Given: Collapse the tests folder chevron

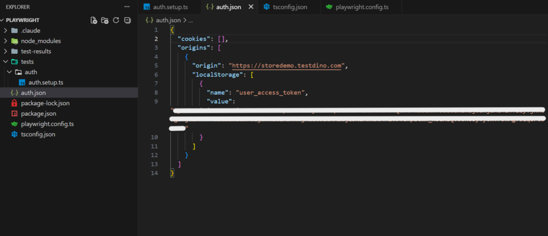Looking at the screenshot, I should coord(5,62).
